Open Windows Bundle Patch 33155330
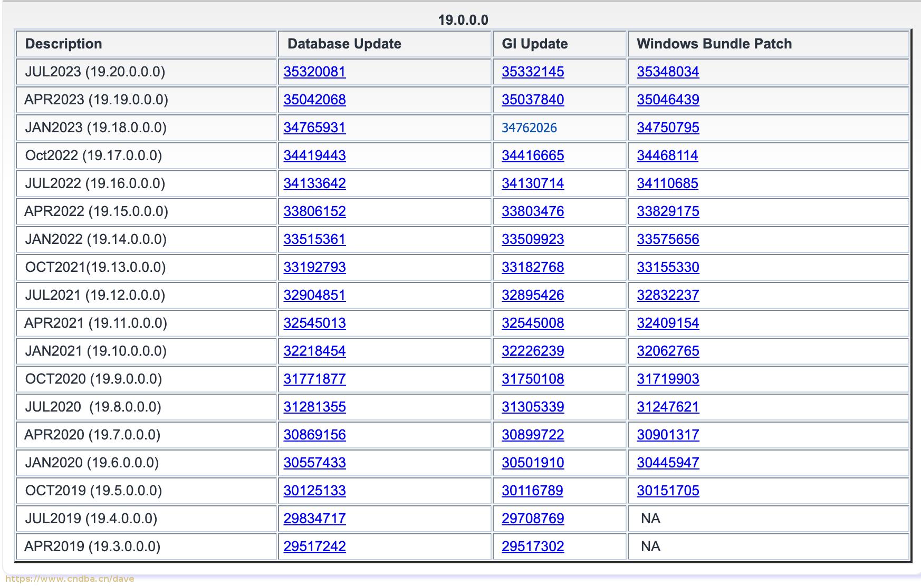 pos(668,267)
